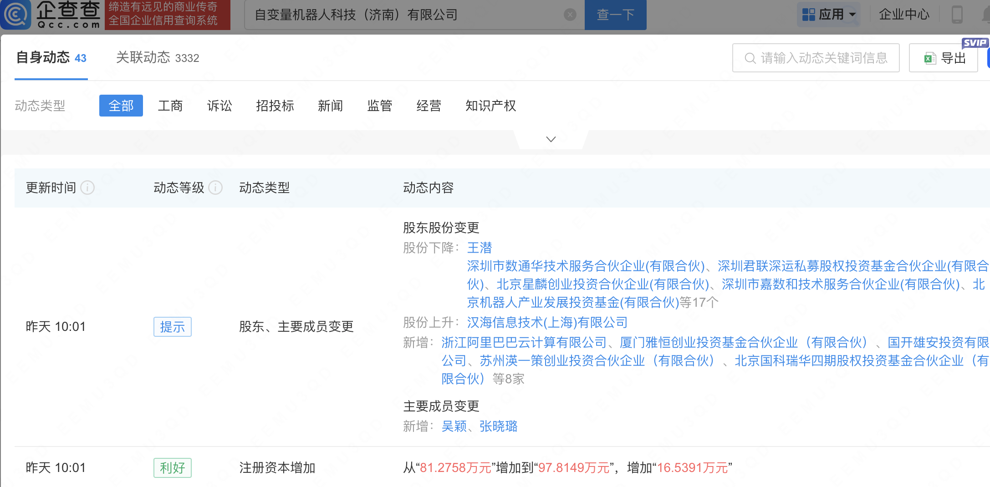This screenshot has height=487, width=990.
Task: Open the 应用 apps dropdown menu
Action: click(828, 15)
